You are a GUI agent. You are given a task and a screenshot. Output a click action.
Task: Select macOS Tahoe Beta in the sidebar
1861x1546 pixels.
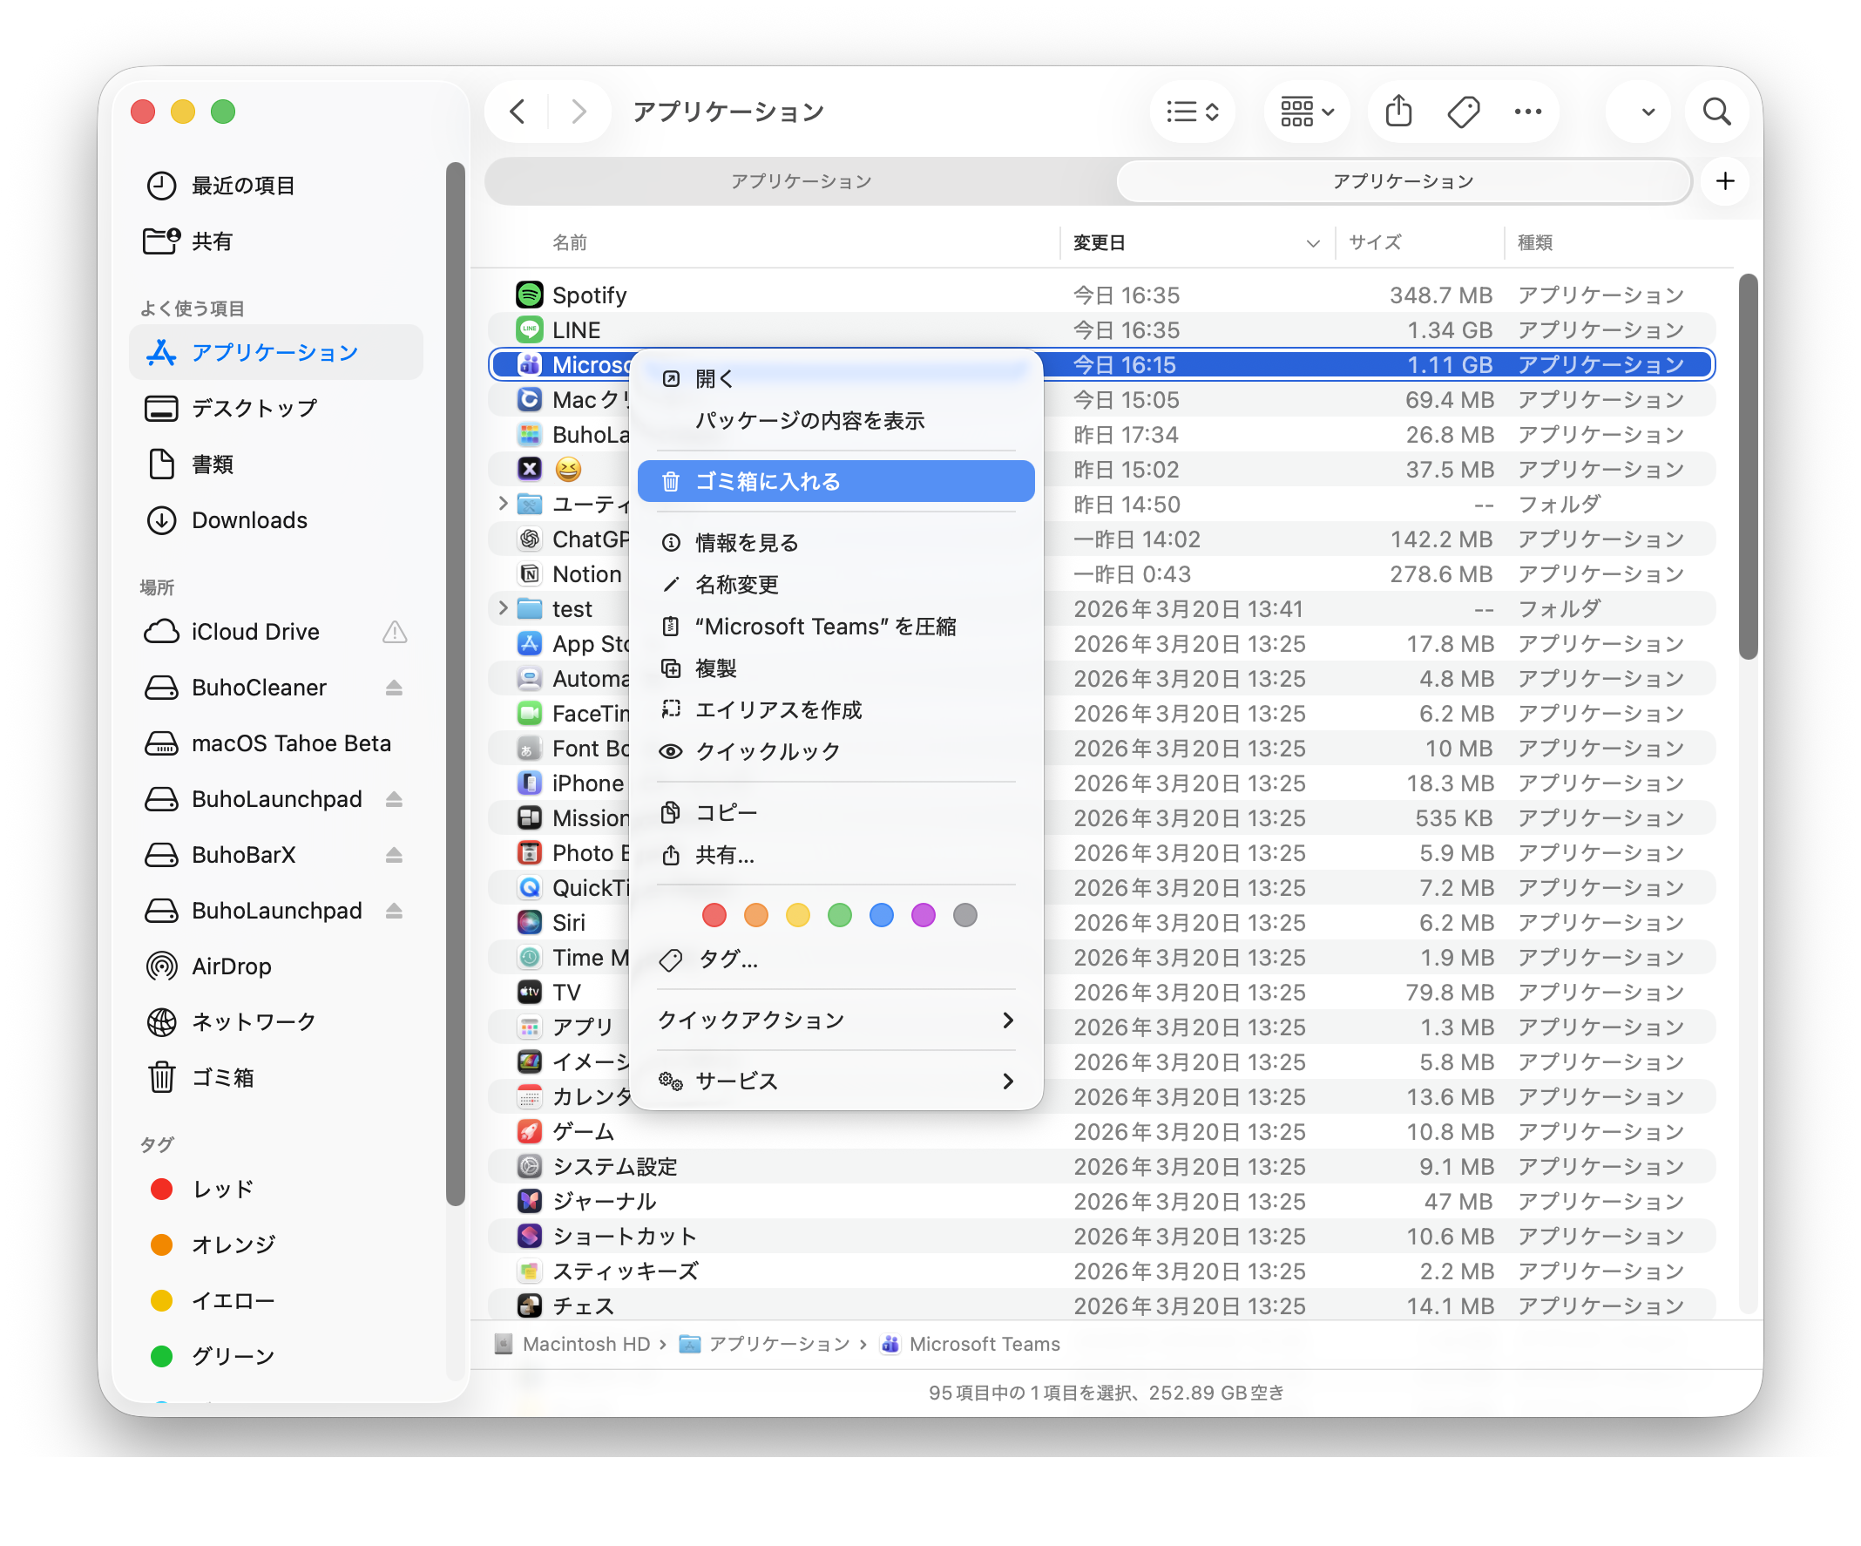tap(274, 742)
